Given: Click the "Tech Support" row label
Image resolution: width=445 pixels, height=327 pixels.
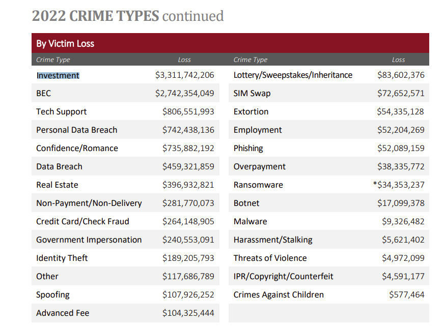Looking at the screenshot, I should point(61,112).
